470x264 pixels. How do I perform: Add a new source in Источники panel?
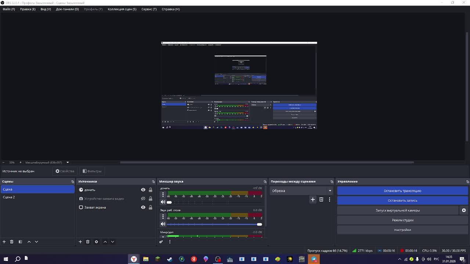coord(80,242)
